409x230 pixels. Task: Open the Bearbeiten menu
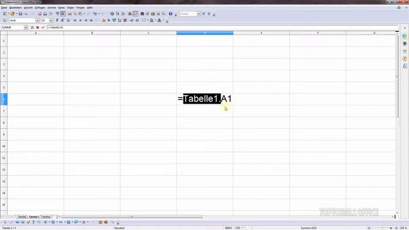click(15, 8)
